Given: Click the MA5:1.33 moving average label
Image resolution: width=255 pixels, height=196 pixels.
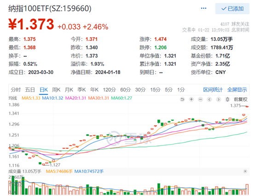Looking at the screenshot, I should coord(31,98).
